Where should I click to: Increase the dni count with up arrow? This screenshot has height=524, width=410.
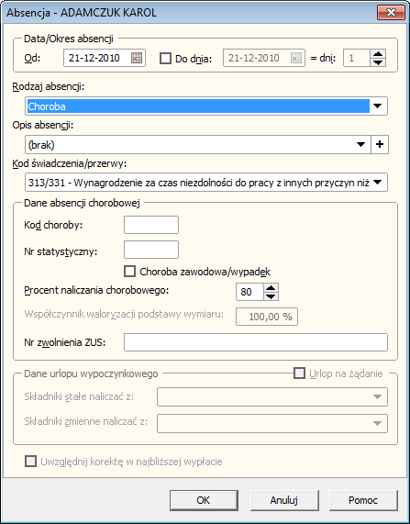[x=378, y=54]
